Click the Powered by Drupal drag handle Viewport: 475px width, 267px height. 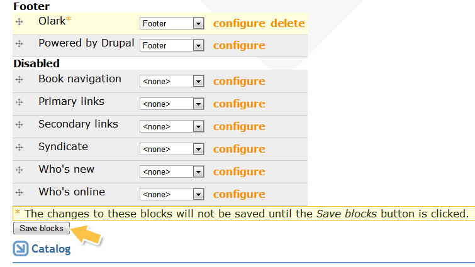coord(20,45)
